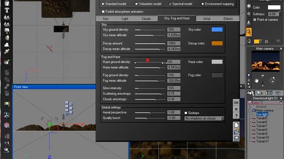Viewport: 284px width, 159px height.
Task: Switch to the Wind tab
Action: point(206,19)
